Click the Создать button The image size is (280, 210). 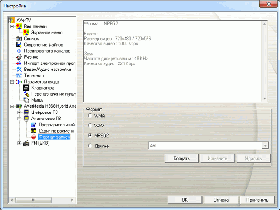click(x=182, y=158)
